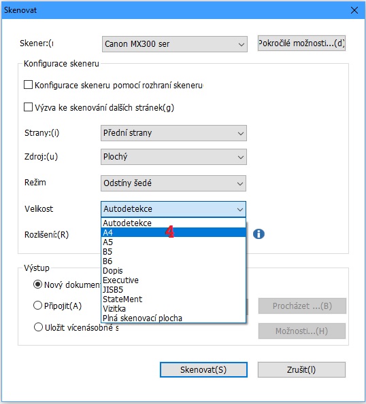The width and height of the screenshot is (366, 404).
Task: Choose the Připojit radio option
Action: (37, 306)
